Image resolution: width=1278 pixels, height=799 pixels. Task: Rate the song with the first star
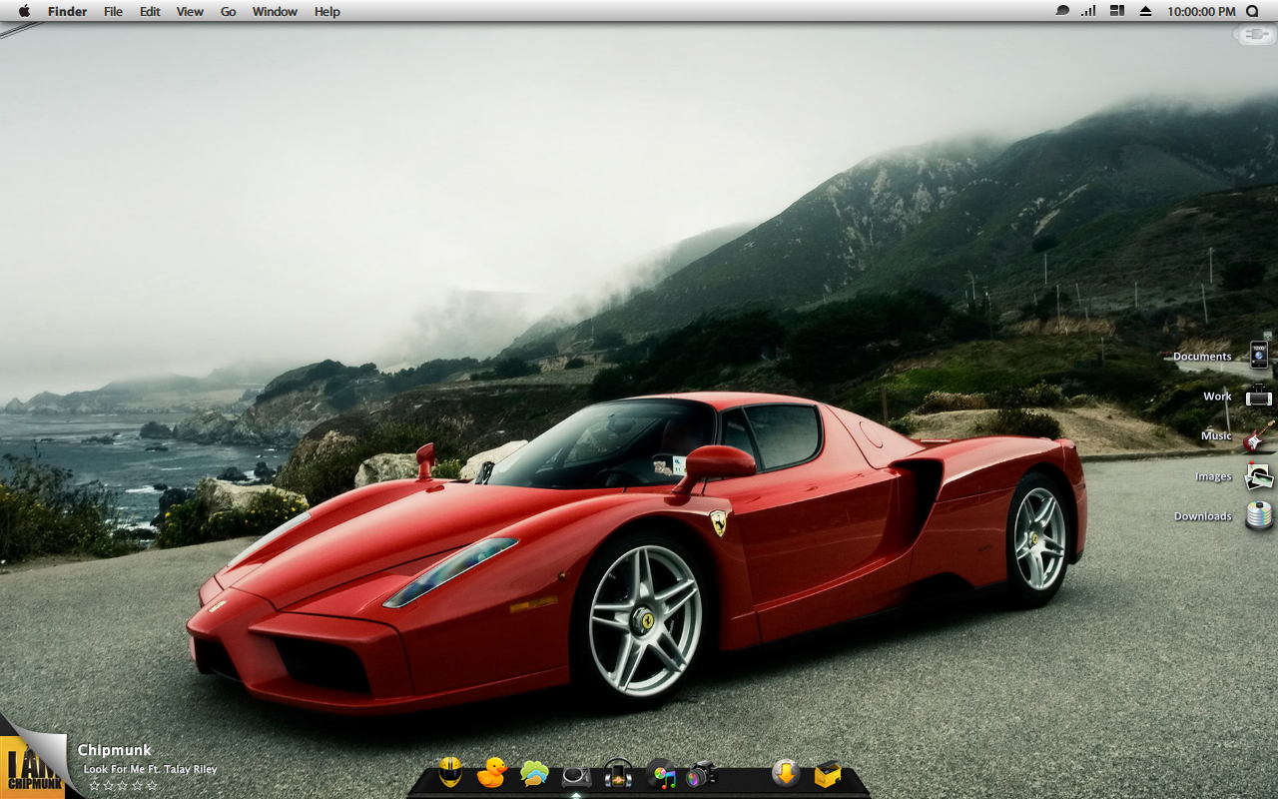[x=95, y=786]
